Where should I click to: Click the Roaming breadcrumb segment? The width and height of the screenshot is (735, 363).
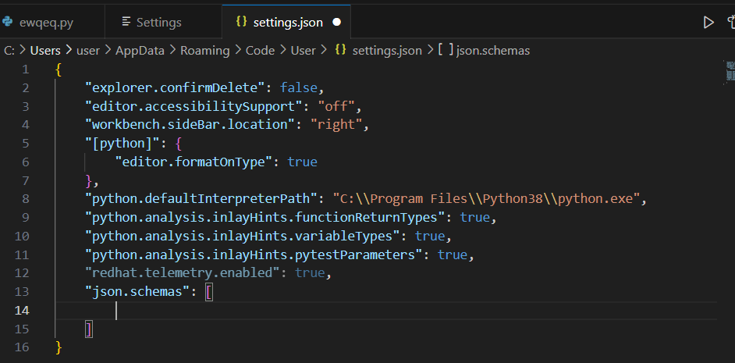(x=205, y=51)
